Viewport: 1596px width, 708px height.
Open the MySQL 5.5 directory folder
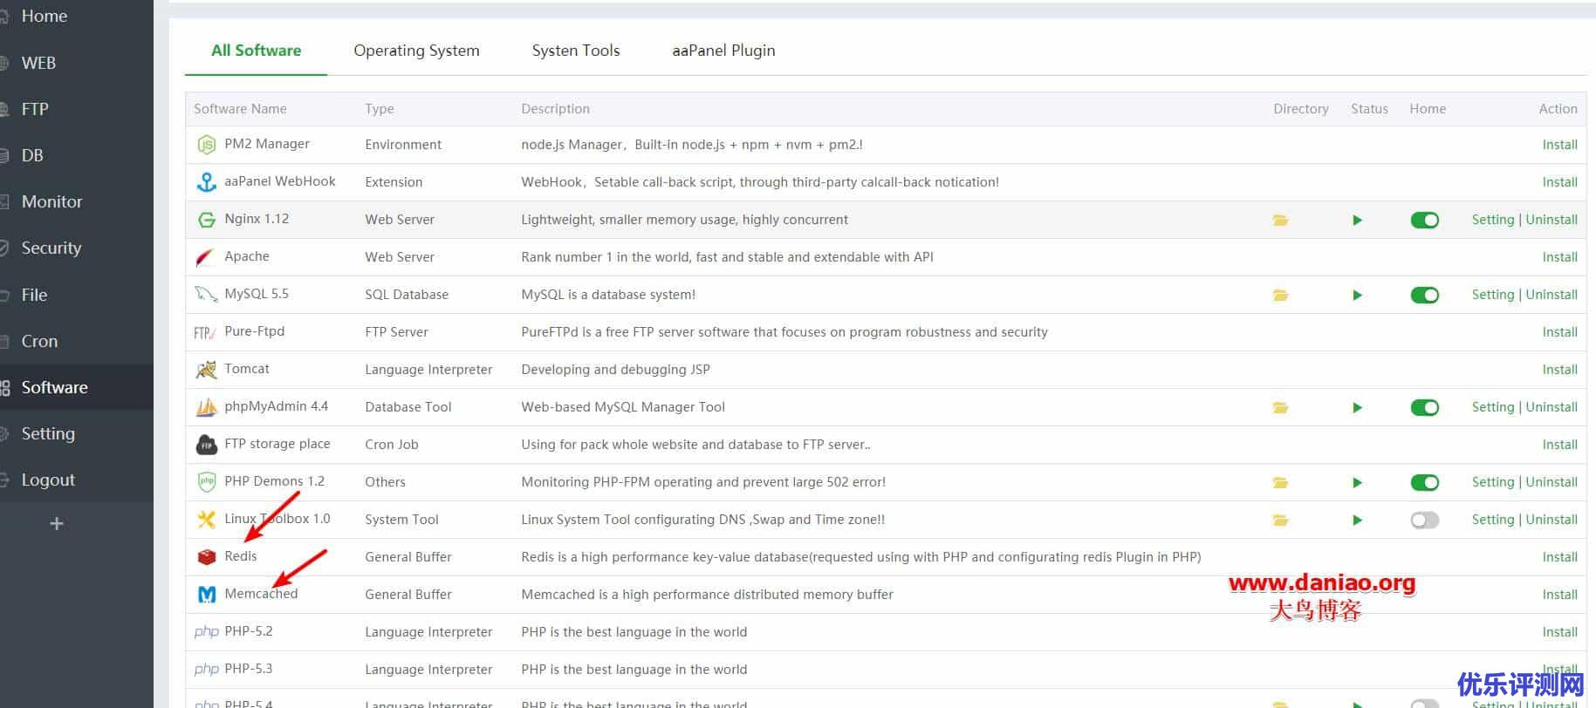pyautogui.click(x=1280, y=296)
